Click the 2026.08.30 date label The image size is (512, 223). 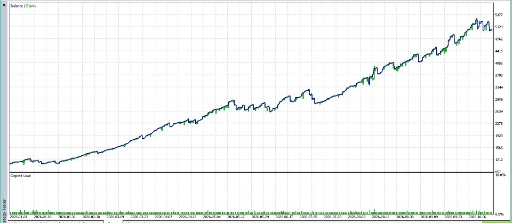404,217
